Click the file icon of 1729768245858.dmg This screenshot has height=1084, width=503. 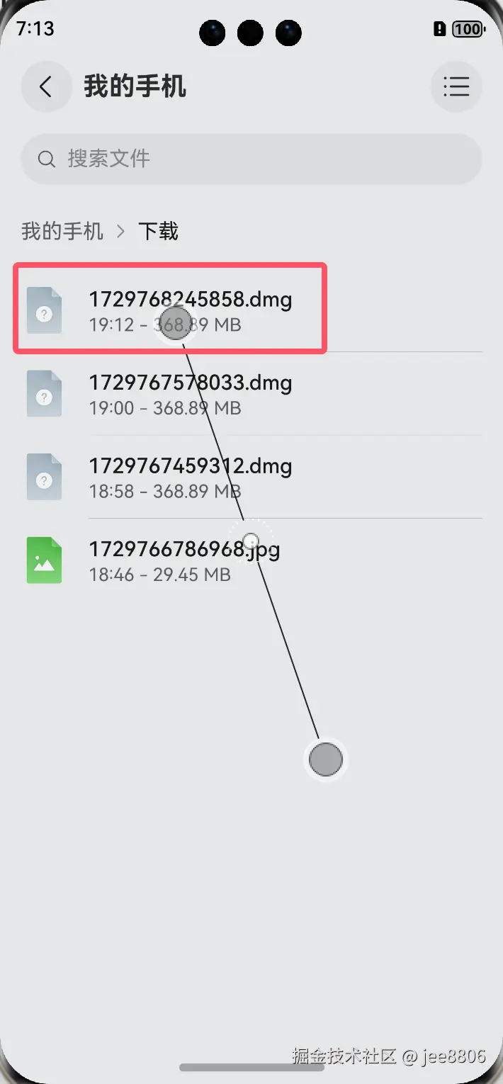[x=44, y=310]
